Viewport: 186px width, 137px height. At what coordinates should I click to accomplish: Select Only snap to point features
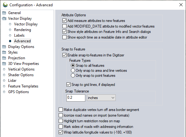tap(73, 76)
